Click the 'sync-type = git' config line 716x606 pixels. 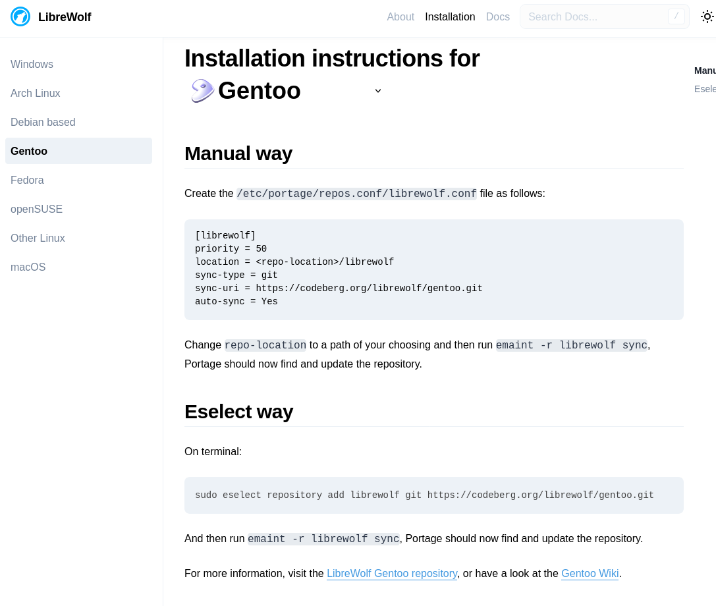[x=236, y=275]
